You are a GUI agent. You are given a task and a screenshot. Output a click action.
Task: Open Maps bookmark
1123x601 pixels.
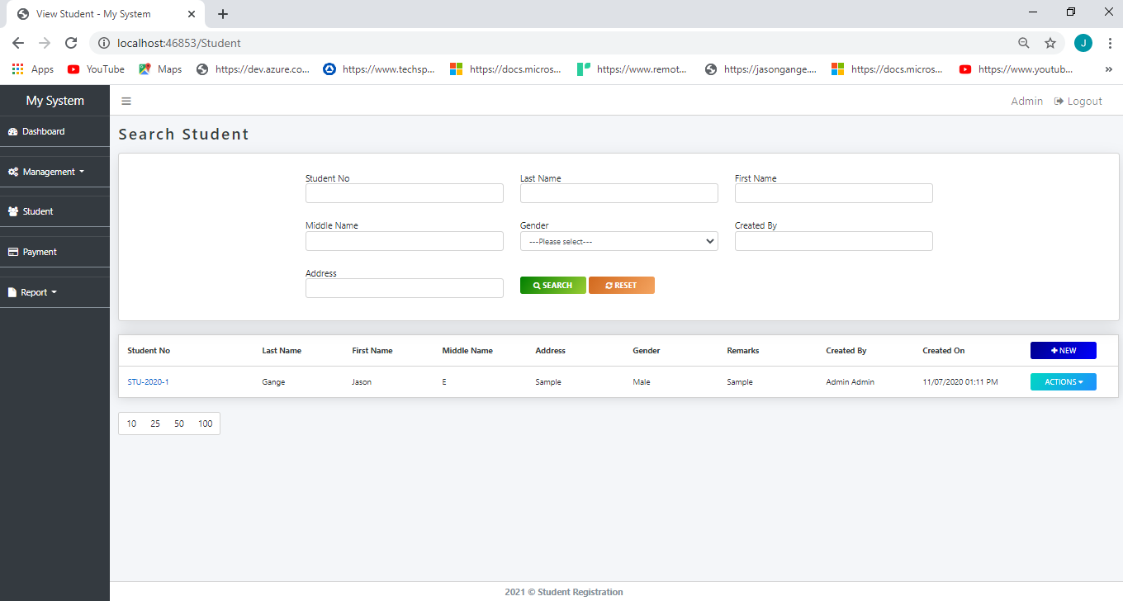point(160,69)
